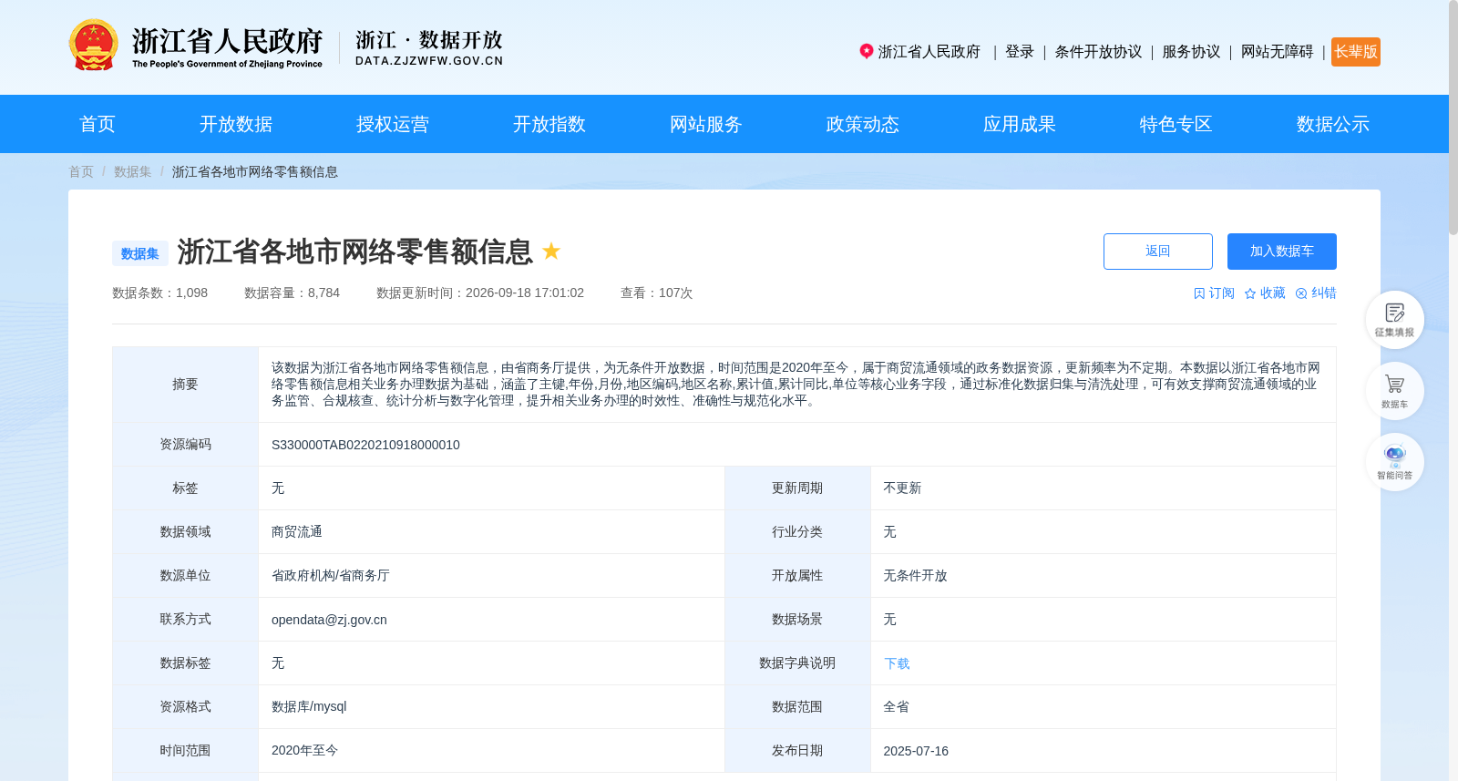The height and width of the screenshot is (781, 1458).
Task: Click the 2020年至今 time range value
Action: tap(304, 751)
